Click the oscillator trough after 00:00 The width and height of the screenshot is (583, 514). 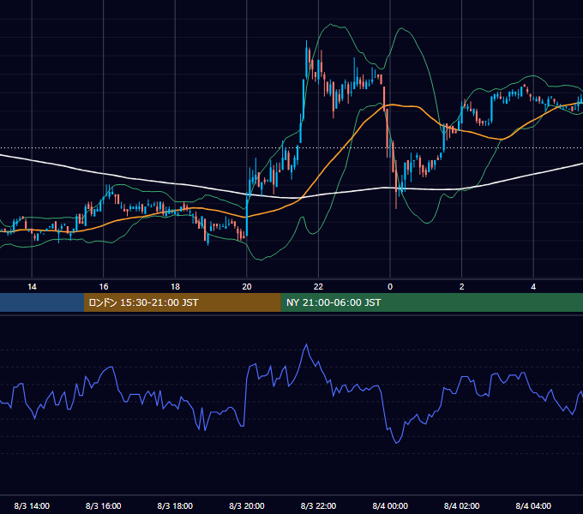396,442
